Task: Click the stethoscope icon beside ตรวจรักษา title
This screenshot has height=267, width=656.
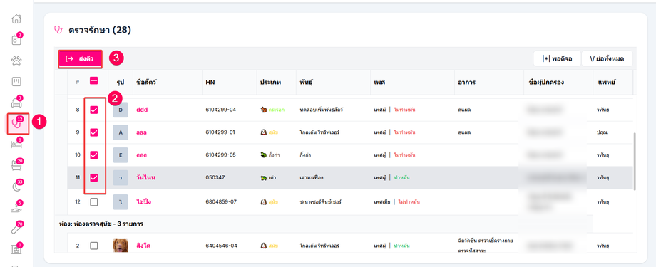Action: click(58, 30)
